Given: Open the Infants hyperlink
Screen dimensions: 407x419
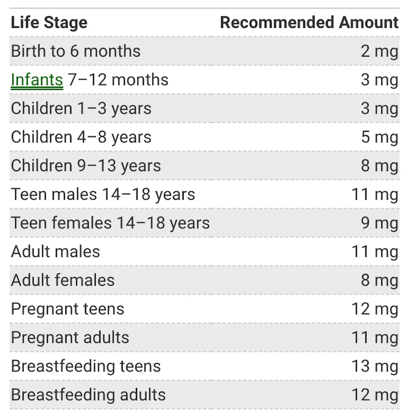Looking at the screenshot, I should (x=37, y=80).
